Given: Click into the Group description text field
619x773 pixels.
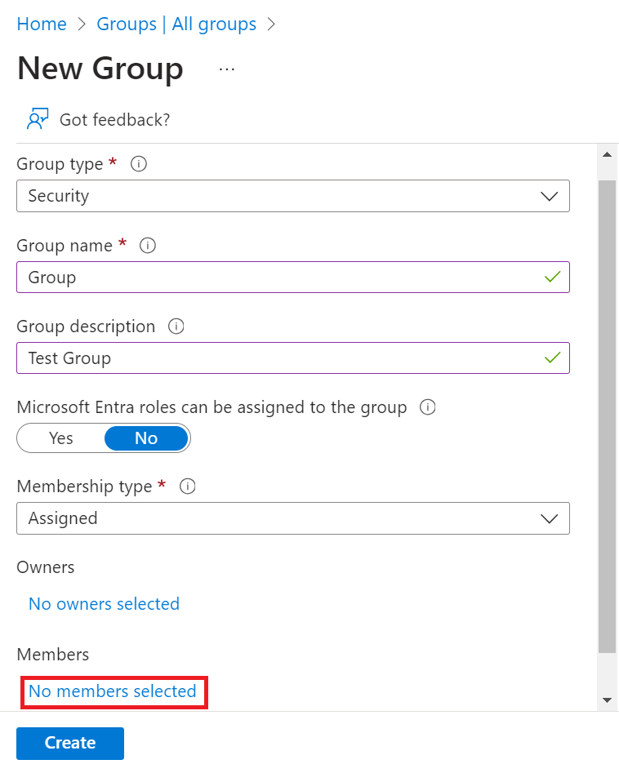Looking at the screenshot, I should pyautogui.click(x=278, y=358).
